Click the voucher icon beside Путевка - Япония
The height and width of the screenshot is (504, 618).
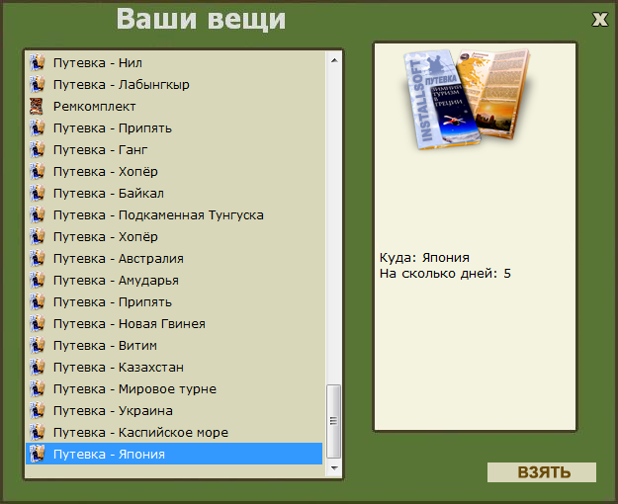pyautogui.click(x=37, y=455)
